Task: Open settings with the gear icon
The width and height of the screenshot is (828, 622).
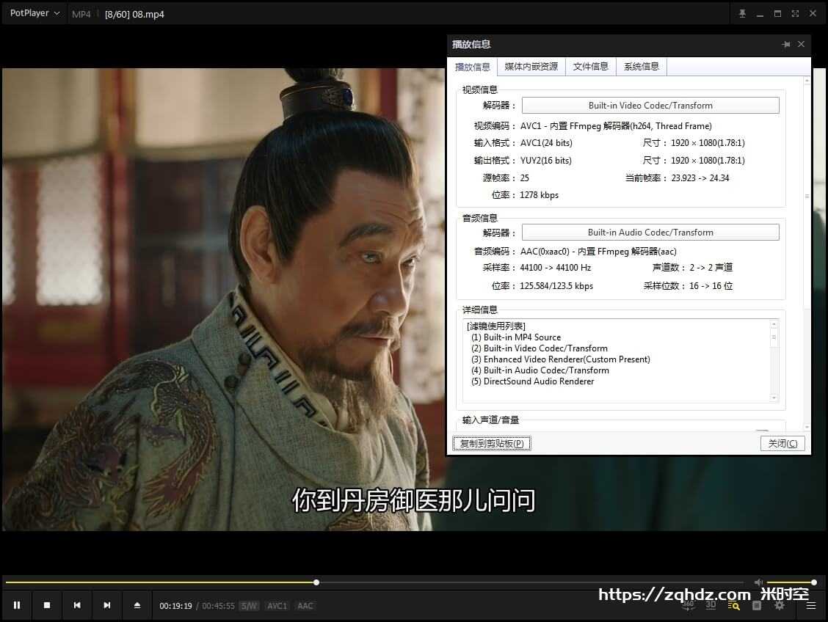Action: point(780,606)
